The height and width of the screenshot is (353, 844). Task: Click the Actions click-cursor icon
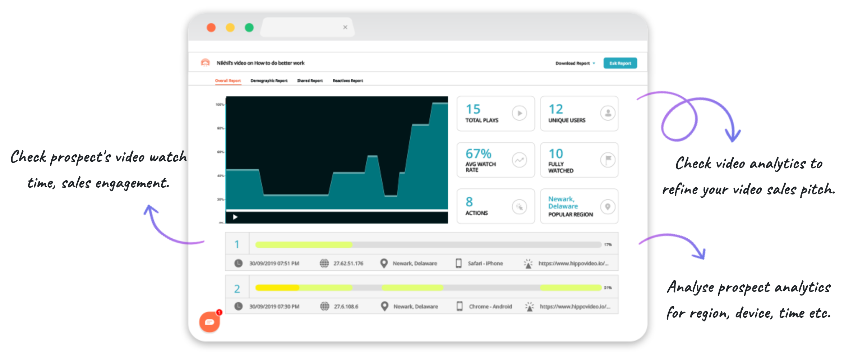point(519,206)
